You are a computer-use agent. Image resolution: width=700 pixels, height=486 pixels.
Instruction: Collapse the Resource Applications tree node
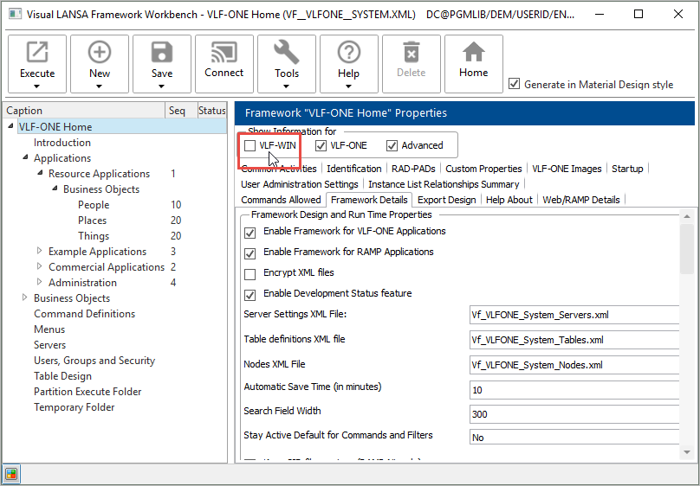tap(40, 174)
